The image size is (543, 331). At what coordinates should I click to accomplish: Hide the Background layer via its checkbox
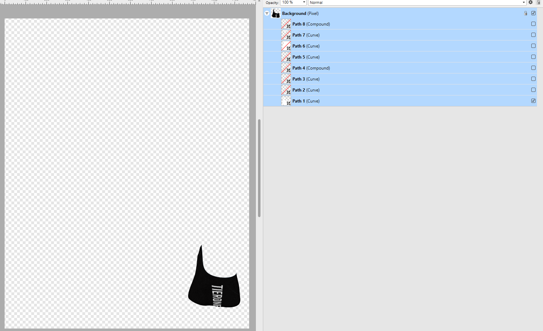pyautogui.click(x=533, y=13)
